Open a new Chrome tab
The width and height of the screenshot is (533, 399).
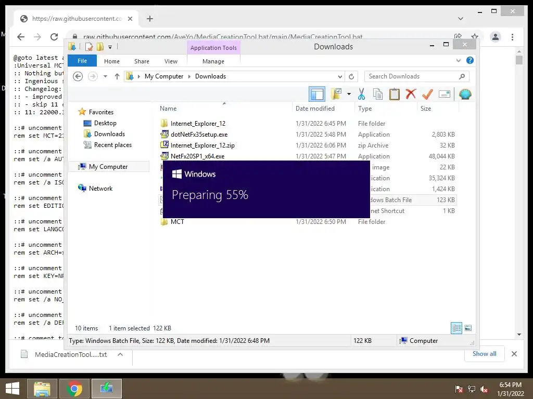tap(150, 19)
